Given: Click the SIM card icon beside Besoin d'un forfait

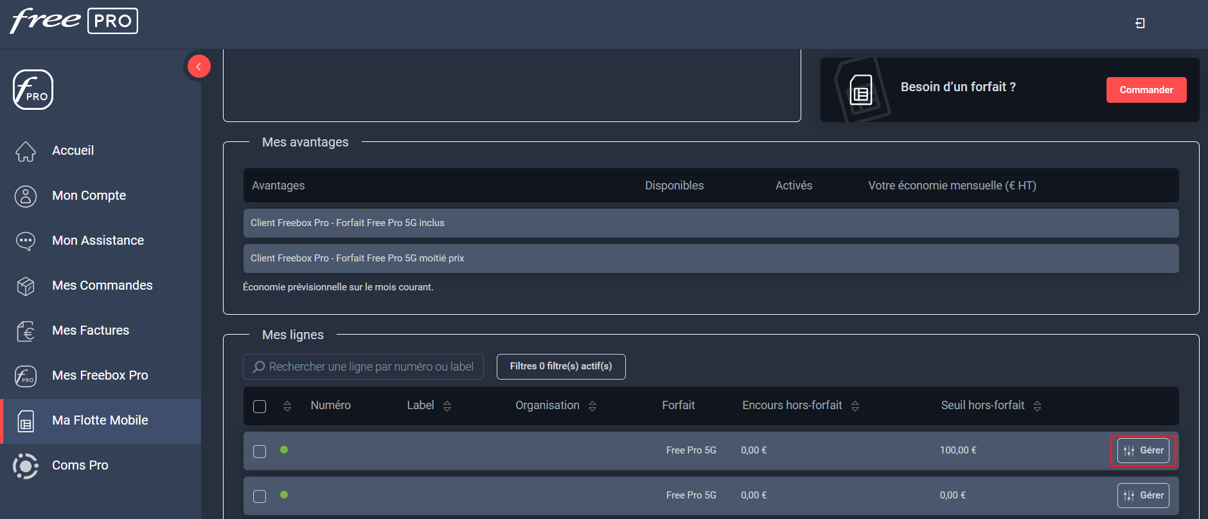Looking at the screenshot, I should [861, 90].
